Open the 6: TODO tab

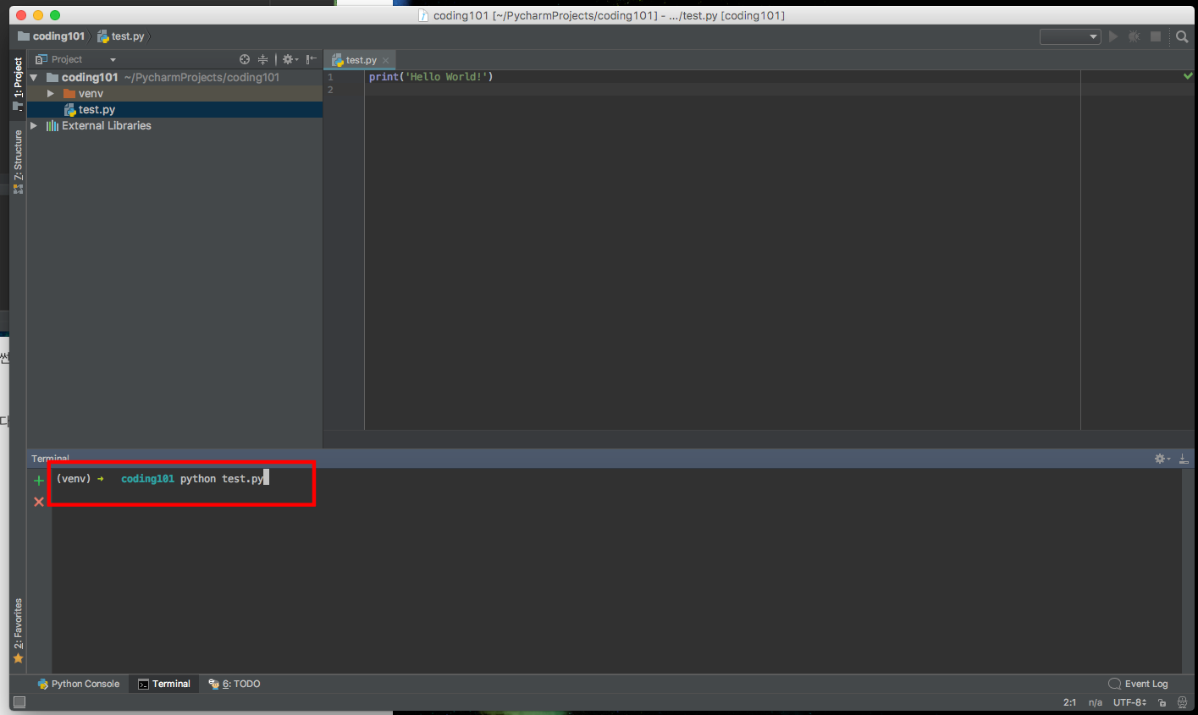point(235,684)
